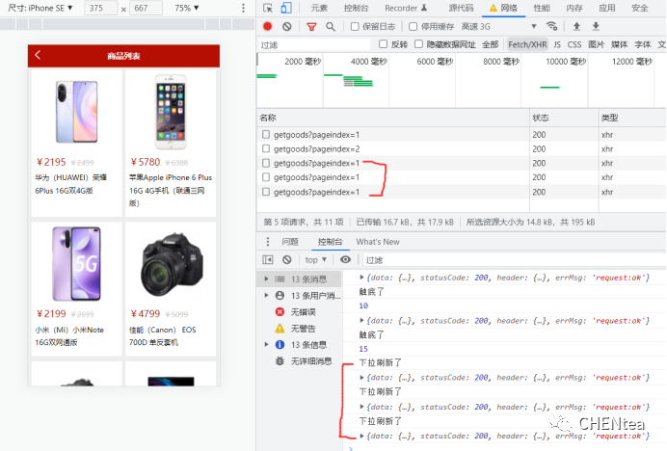The height and width of the screenshot is (451, 667).
Task: Switch to the 元素 Elements tab
Action: [x=319, y=8]
